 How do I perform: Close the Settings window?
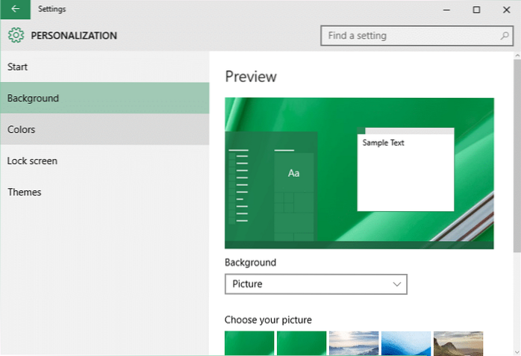(506, 10)
